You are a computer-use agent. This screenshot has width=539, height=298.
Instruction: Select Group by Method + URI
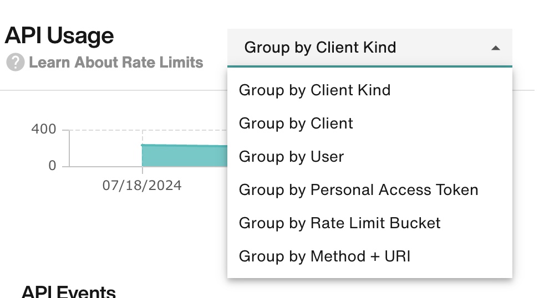(370, 256)
